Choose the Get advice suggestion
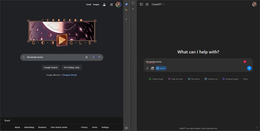The image size is (260, 131). pos(194,79)
